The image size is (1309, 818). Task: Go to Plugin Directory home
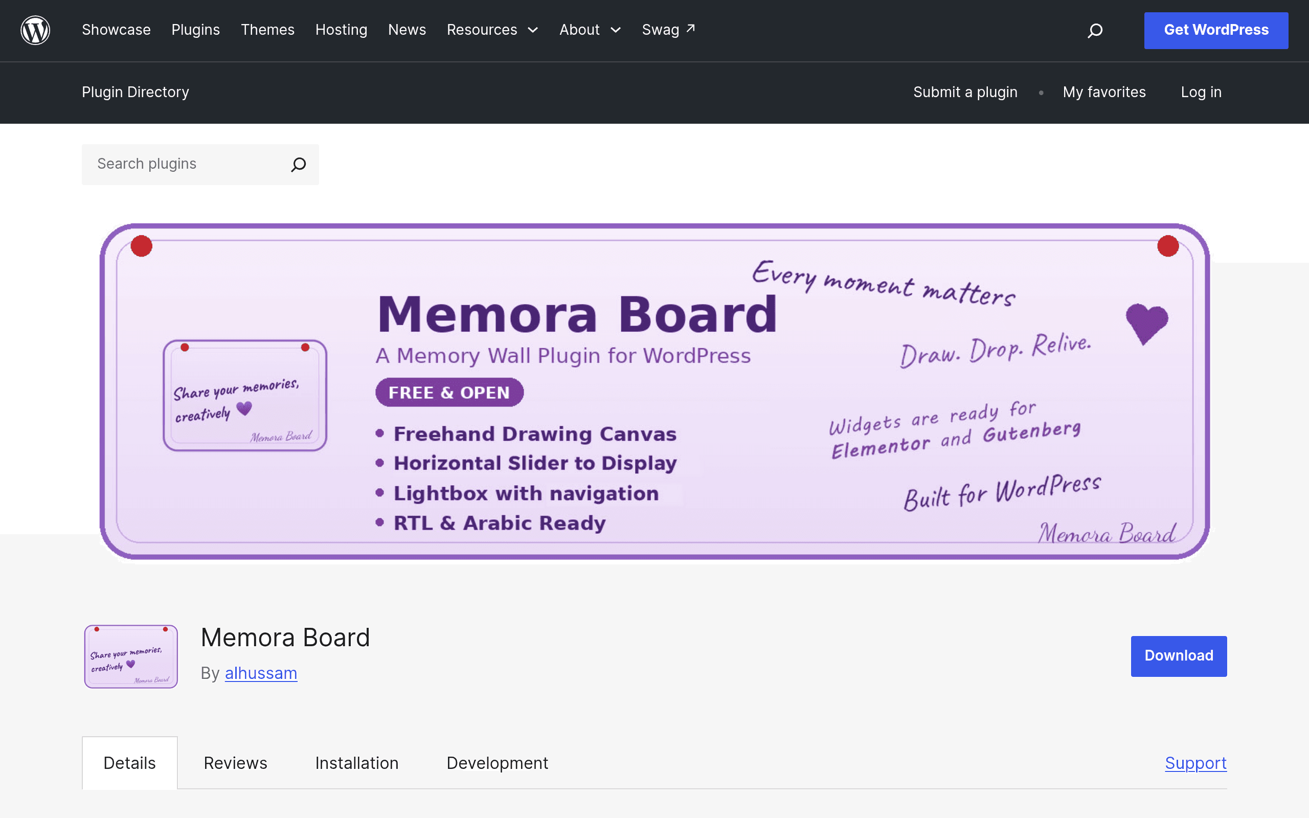pyautogui.click(x=136, y=92)
